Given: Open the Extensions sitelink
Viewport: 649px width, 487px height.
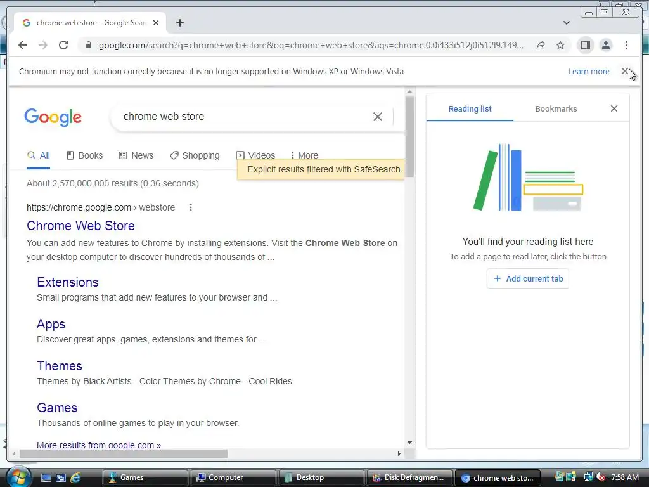Looking at the screenshot, I should pos(67,282).
